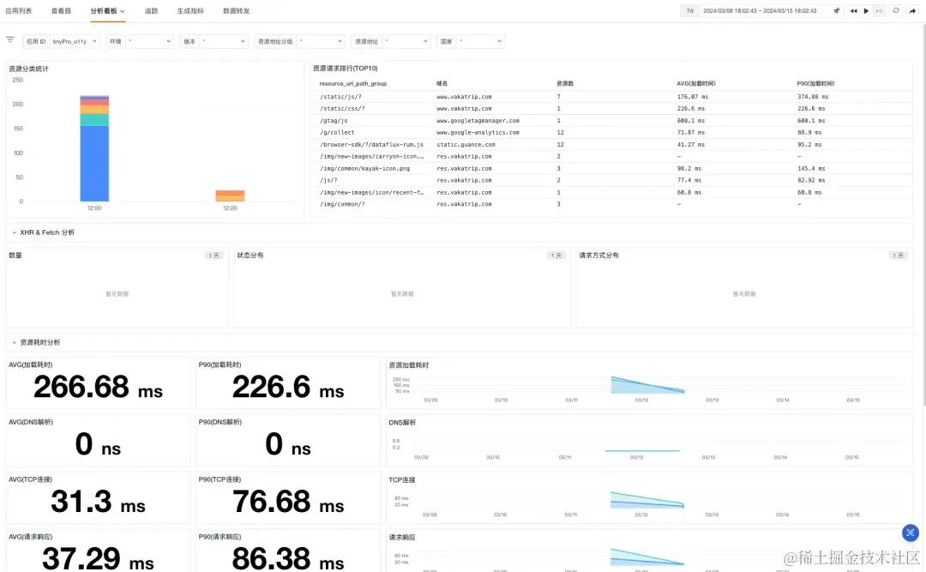Collapse the 资源耗时分析 section
The width and height of the screenshot is (926, 572).
point(15,342)
